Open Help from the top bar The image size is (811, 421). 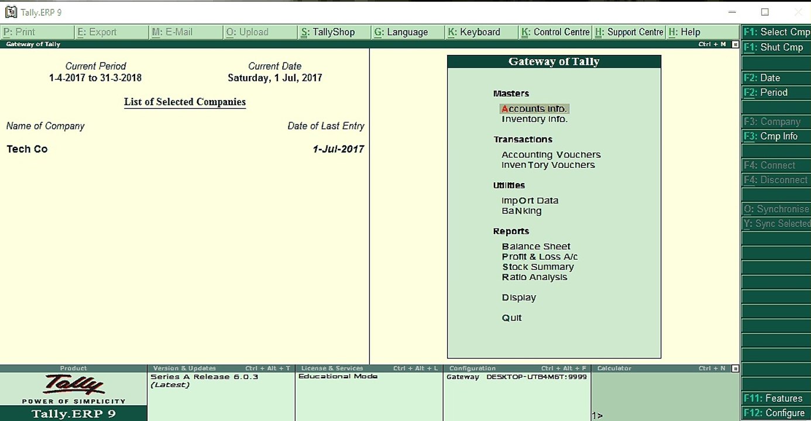(x=702, y=32)
